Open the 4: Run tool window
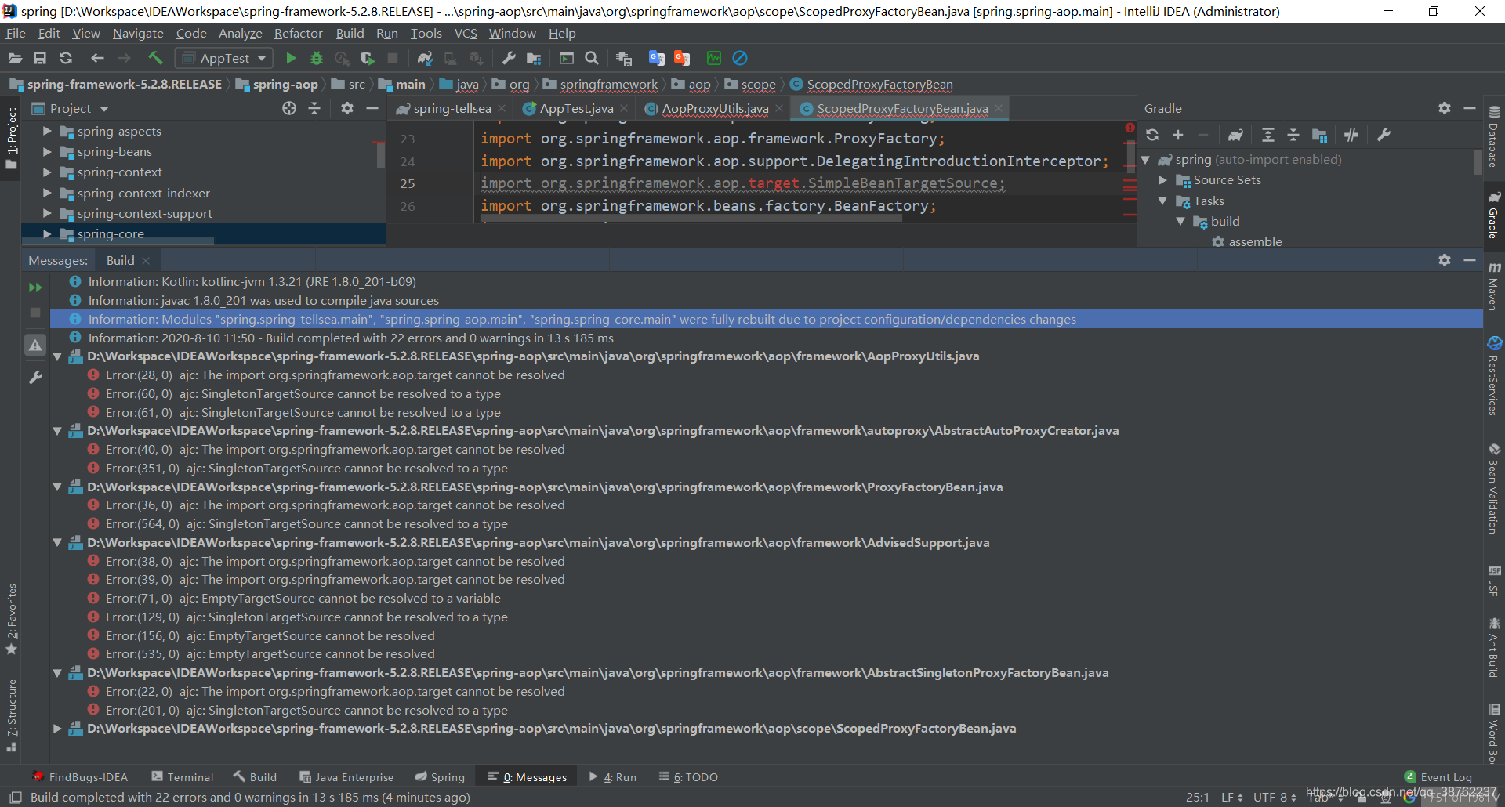Image resolution: width=1505 pixels, height=807 pixels. 612,776
